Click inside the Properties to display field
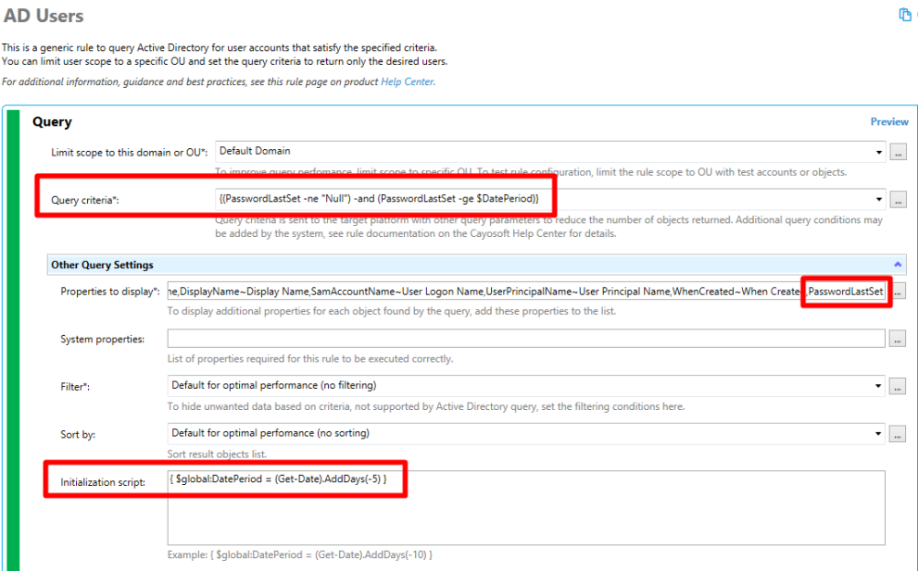Image resolution: width=918 pixels, height=571 pixels. point(526,291)
